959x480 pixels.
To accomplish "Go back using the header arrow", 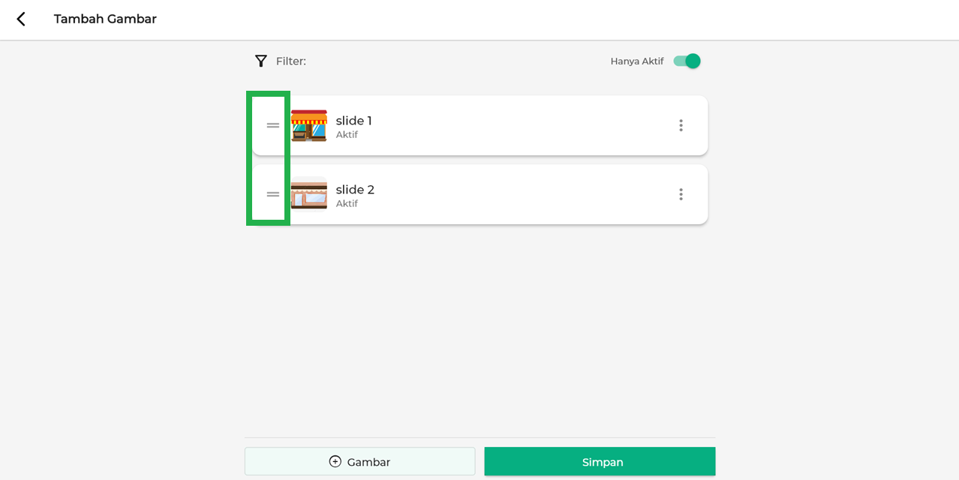I will click(21, 19).
